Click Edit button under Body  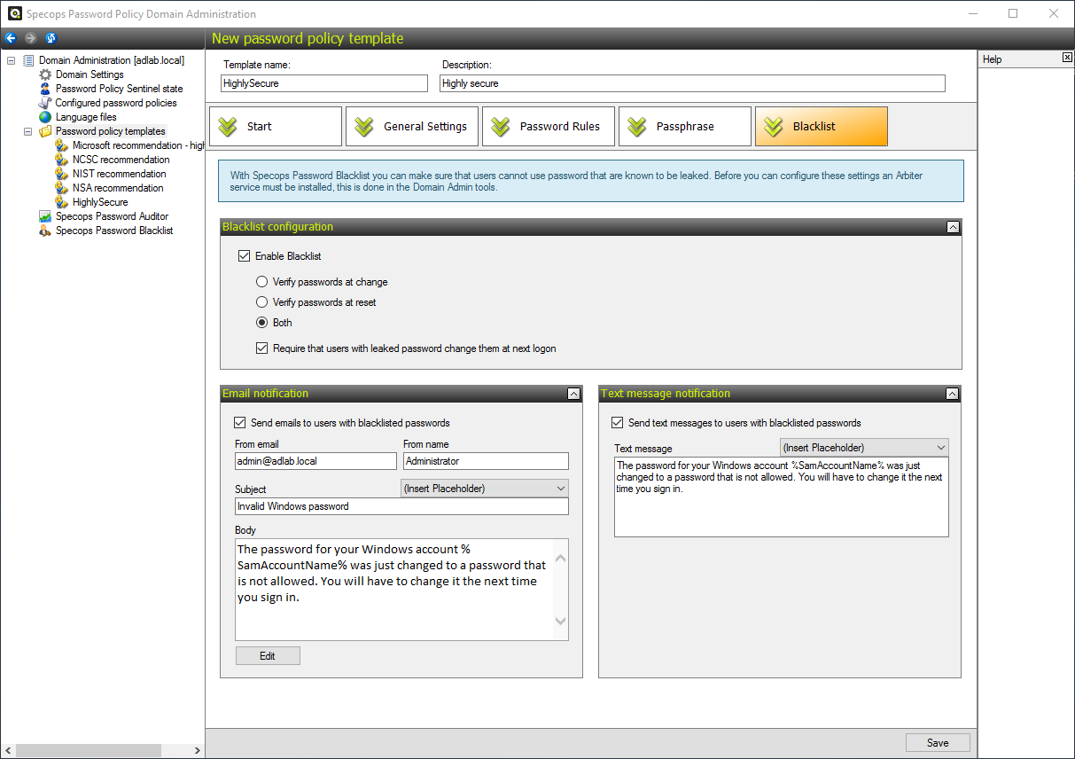point(268,656)
